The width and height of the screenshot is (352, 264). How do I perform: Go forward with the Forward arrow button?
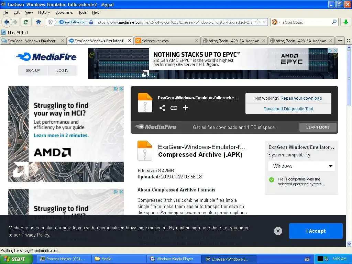pyautogui.click(x=15, y=22)
